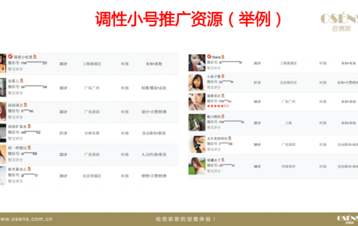Viewport: 358px width, 226px height.
Task: Open Stella's profile photo
Action: click(x=197, y=63)
